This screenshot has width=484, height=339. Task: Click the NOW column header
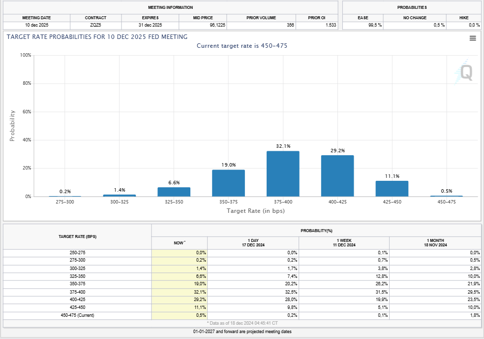tap(180, 243)
